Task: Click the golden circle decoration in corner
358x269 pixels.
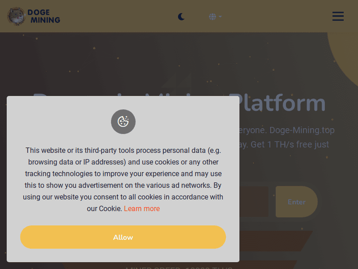Action: click(x=346, y=53)
